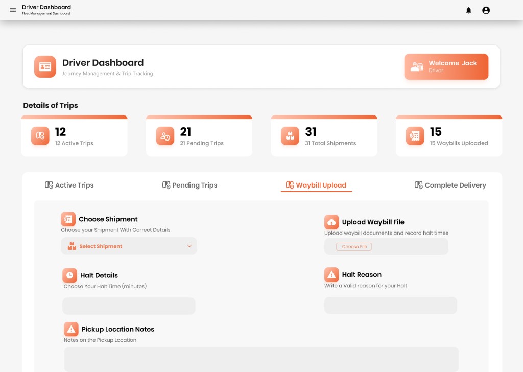Click the boxes icon inside Select Shipment

coord(72,246)
